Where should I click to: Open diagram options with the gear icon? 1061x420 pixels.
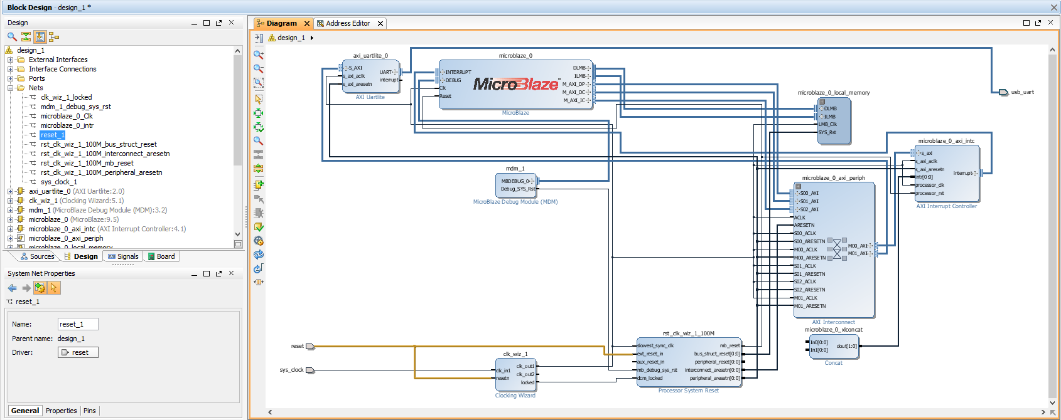click(258, 241)
